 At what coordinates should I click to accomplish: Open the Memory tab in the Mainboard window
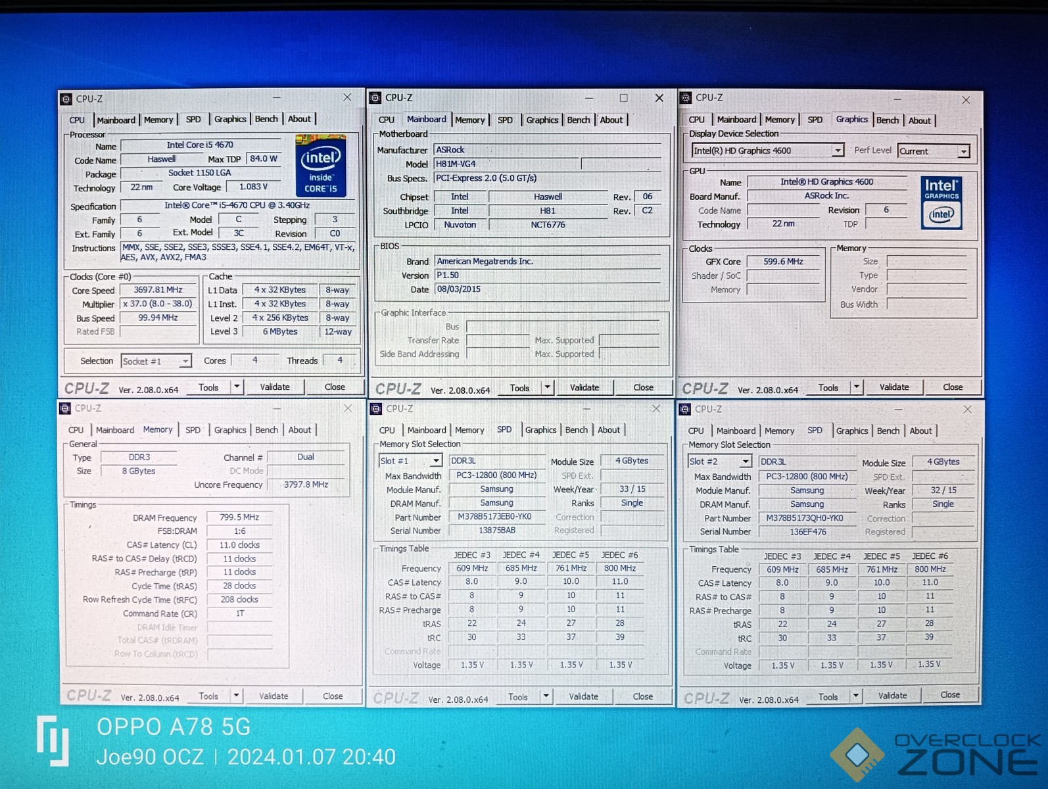click(x=469, y=120)
